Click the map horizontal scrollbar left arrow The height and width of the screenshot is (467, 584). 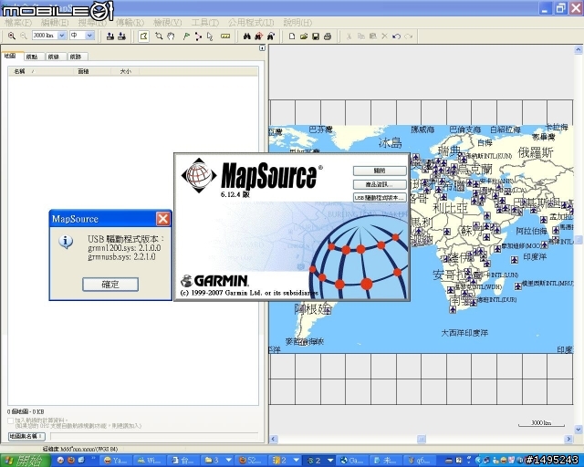(x=274, y=439)
